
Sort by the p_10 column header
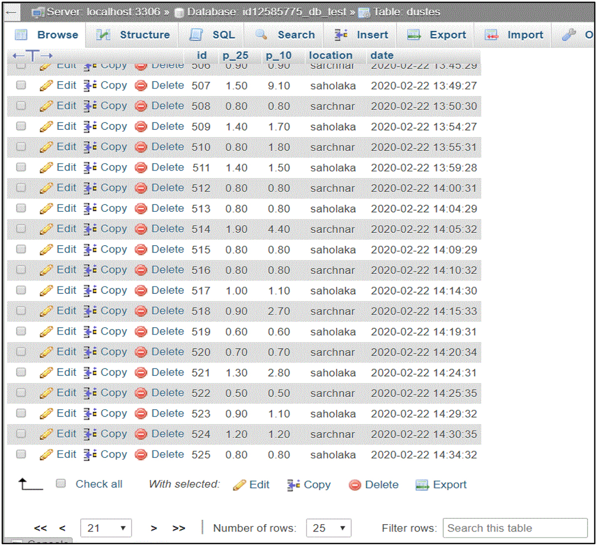279,56
